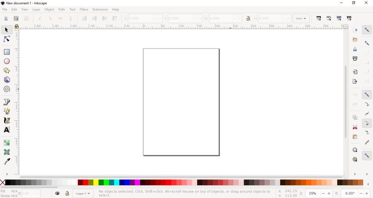Export the document with Export icon

tap(355, 81)
